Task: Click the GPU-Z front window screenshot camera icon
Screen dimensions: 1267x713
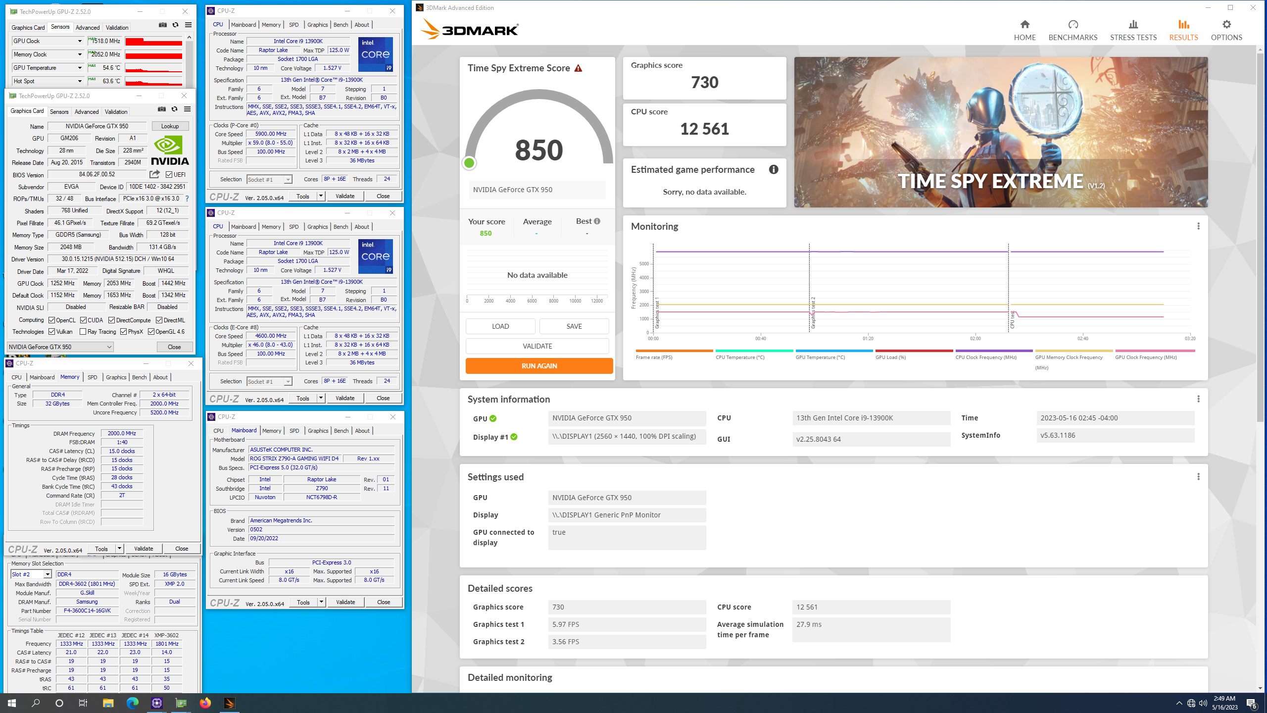Action: [161, 109]
